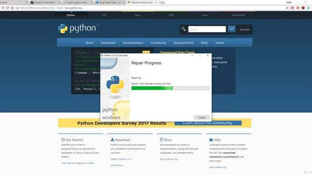Screen dimensions: 312x175
Task: Click the Get Started heading
Action: click(74, 140)
